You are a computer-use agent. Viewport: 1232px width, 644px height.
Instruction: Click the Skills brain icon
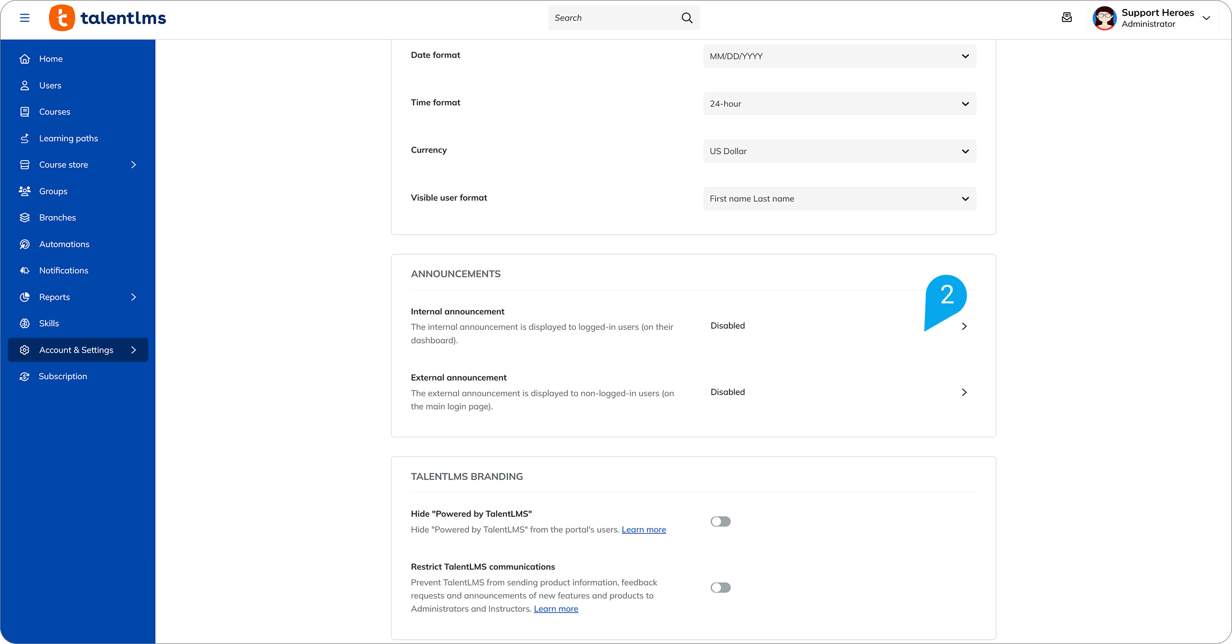[25, 323]
